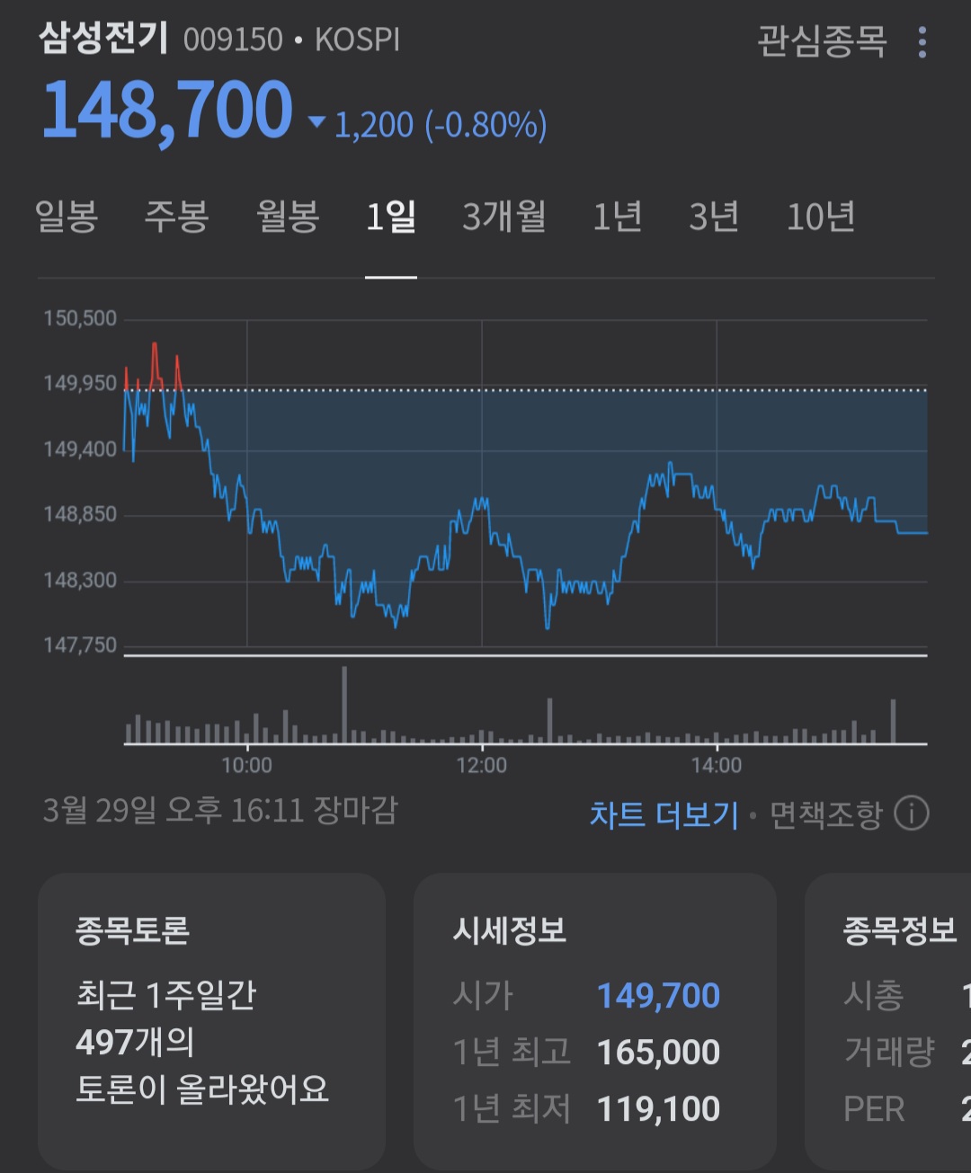Tap the 거래량 row label
This screenshot has height=1173, width=971.
click(x=889, y=1053)
